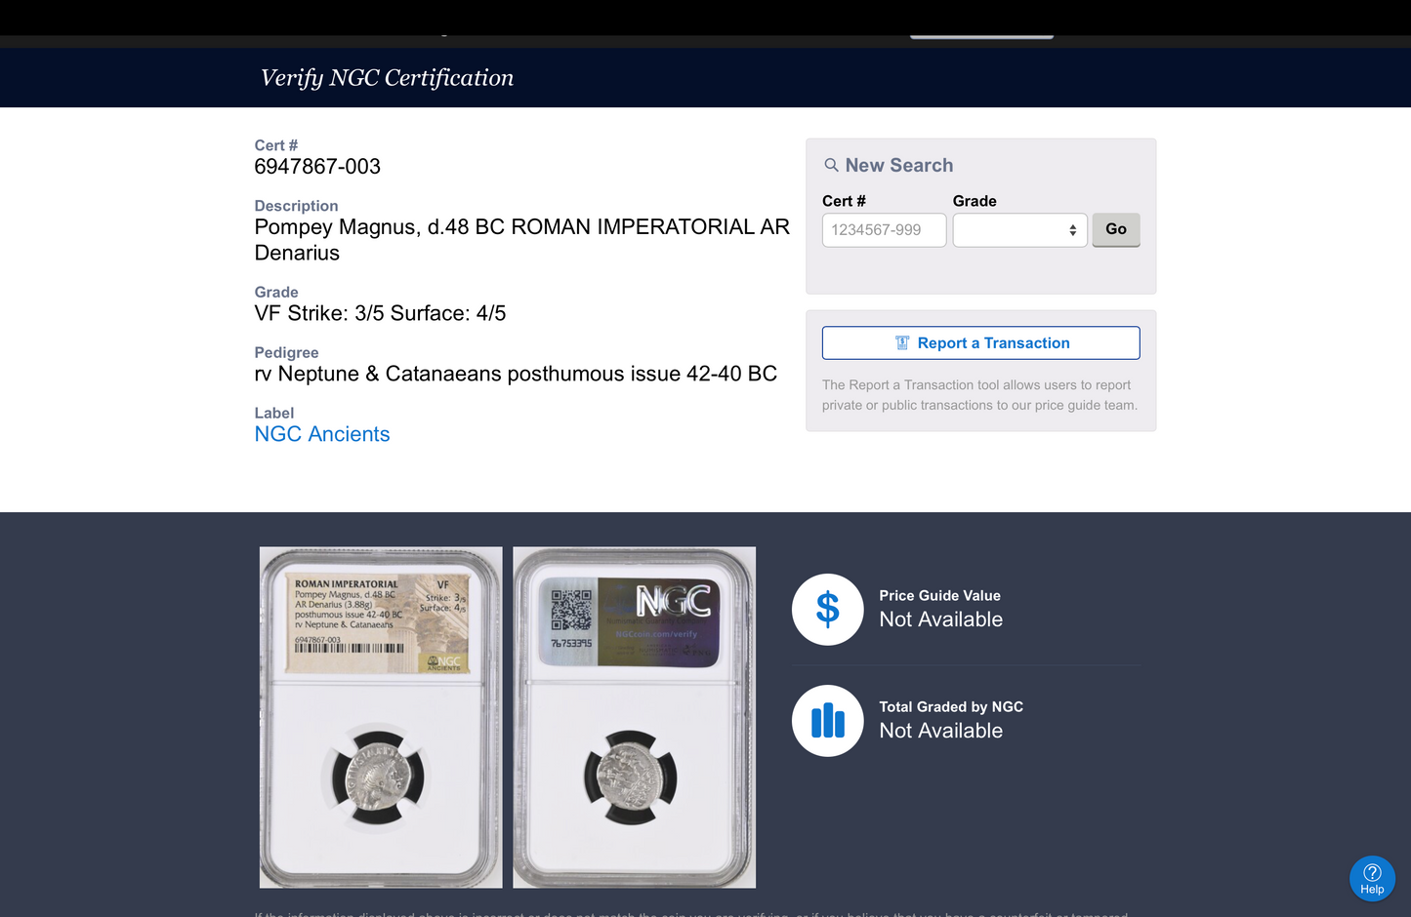Image resolution: width=1411 pixels, height=917 pixels.
Task: Click the Verify NGC Certification heading
Action: click(387, 78)
